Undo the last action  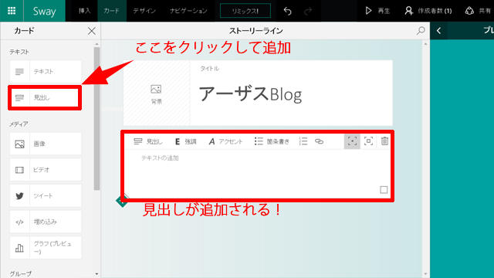pos(287,11)
